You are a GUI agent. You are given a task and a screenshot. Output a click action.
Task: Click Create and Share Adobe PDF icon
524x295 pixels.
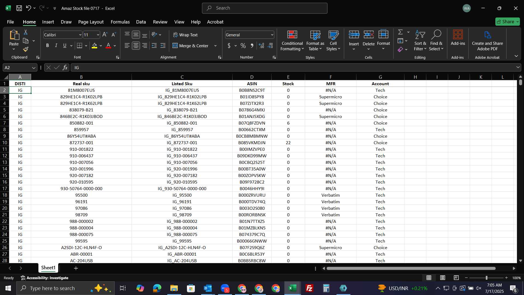[487, 40]
